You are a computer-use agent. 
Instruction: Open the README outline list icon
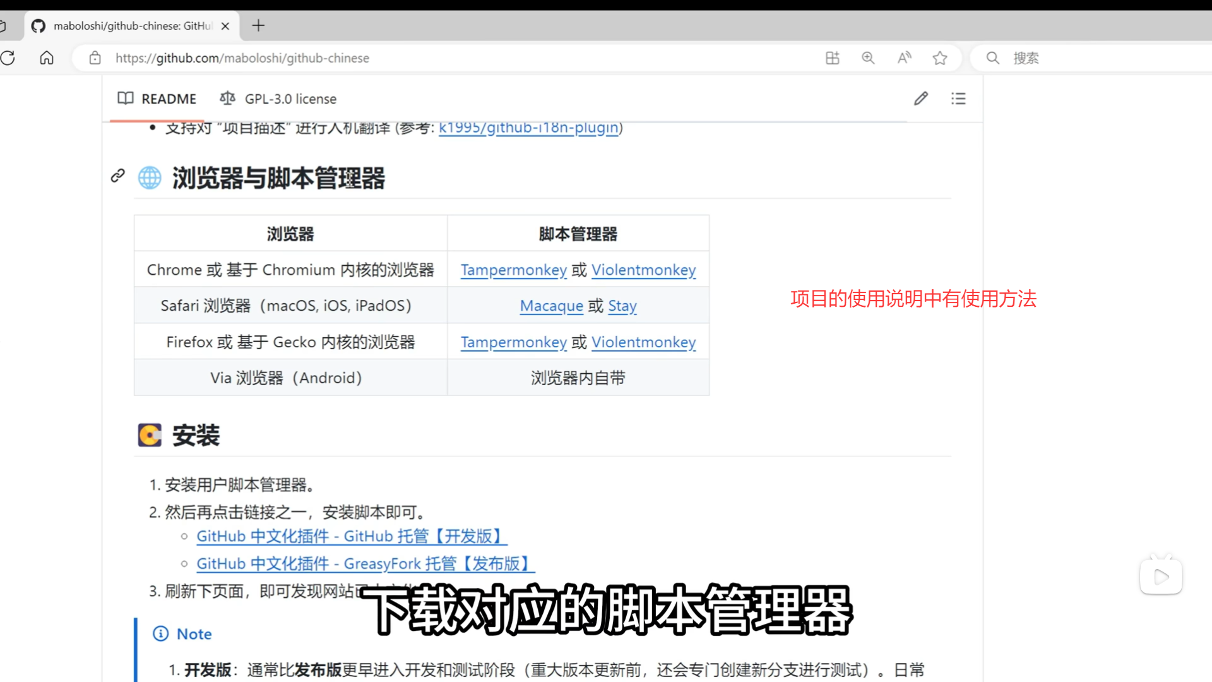(x=958, y=99)
